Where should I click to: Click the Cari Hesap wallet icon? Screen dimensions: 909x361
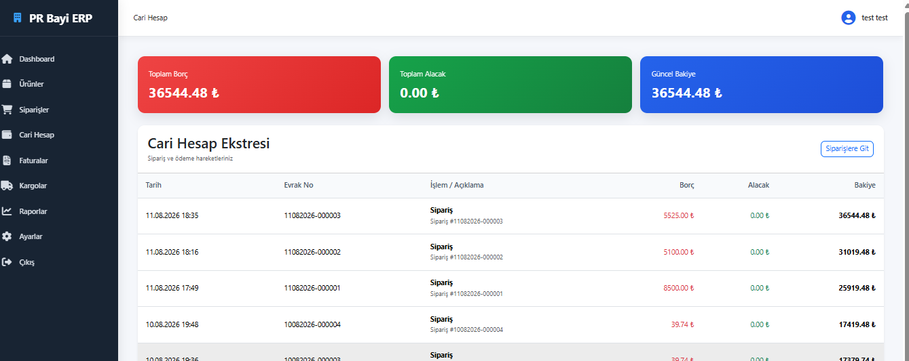pos(7,135)
